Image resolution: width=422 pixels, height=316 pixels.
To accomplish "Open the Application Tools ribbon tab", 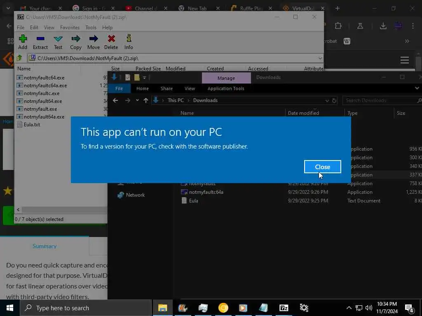I will [226, 88].
